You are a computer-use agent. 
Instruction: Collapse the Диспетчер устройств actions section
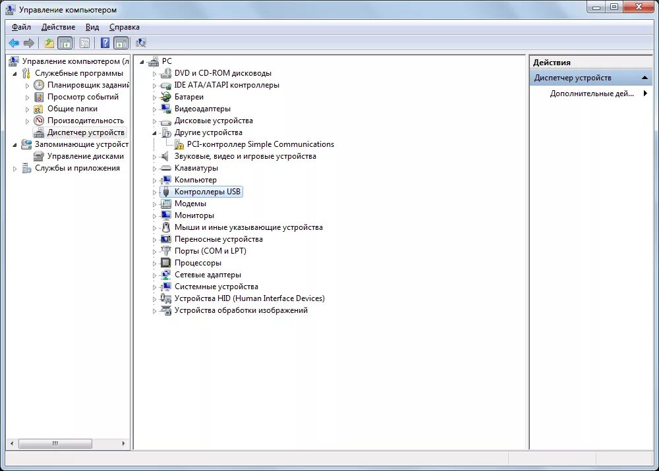pyautogui.click(x=645, y=78)
